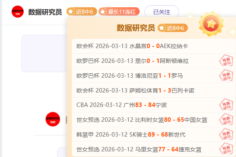This screenshot has height=157, width=236.
Task: Select row 水晶宫 0 - 0 AEK拉纳卡
Action: (153, 46)
